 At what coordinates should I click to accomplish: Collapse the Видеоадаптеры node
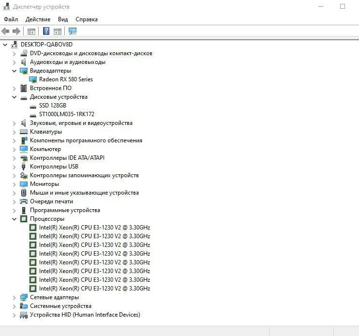(x=14, y=71)
